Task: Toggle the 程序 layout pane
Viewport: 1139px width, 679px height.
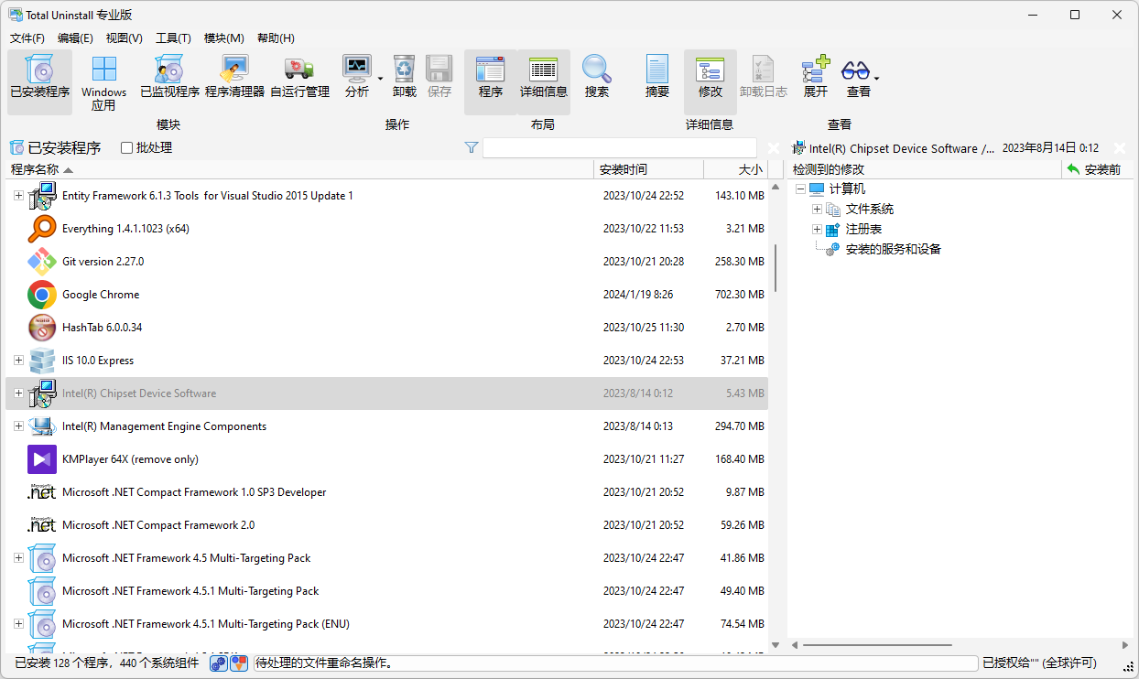Action: pyautogui.click(x=491, y=81)
